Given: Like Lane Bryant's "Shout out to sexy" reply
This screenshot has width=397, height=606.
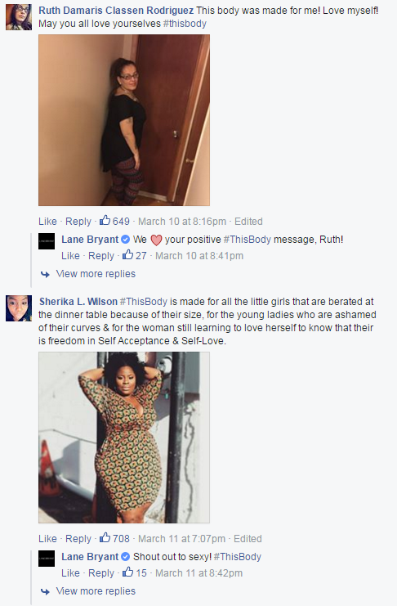Looking at the screenshot, I should click(70, 573).
